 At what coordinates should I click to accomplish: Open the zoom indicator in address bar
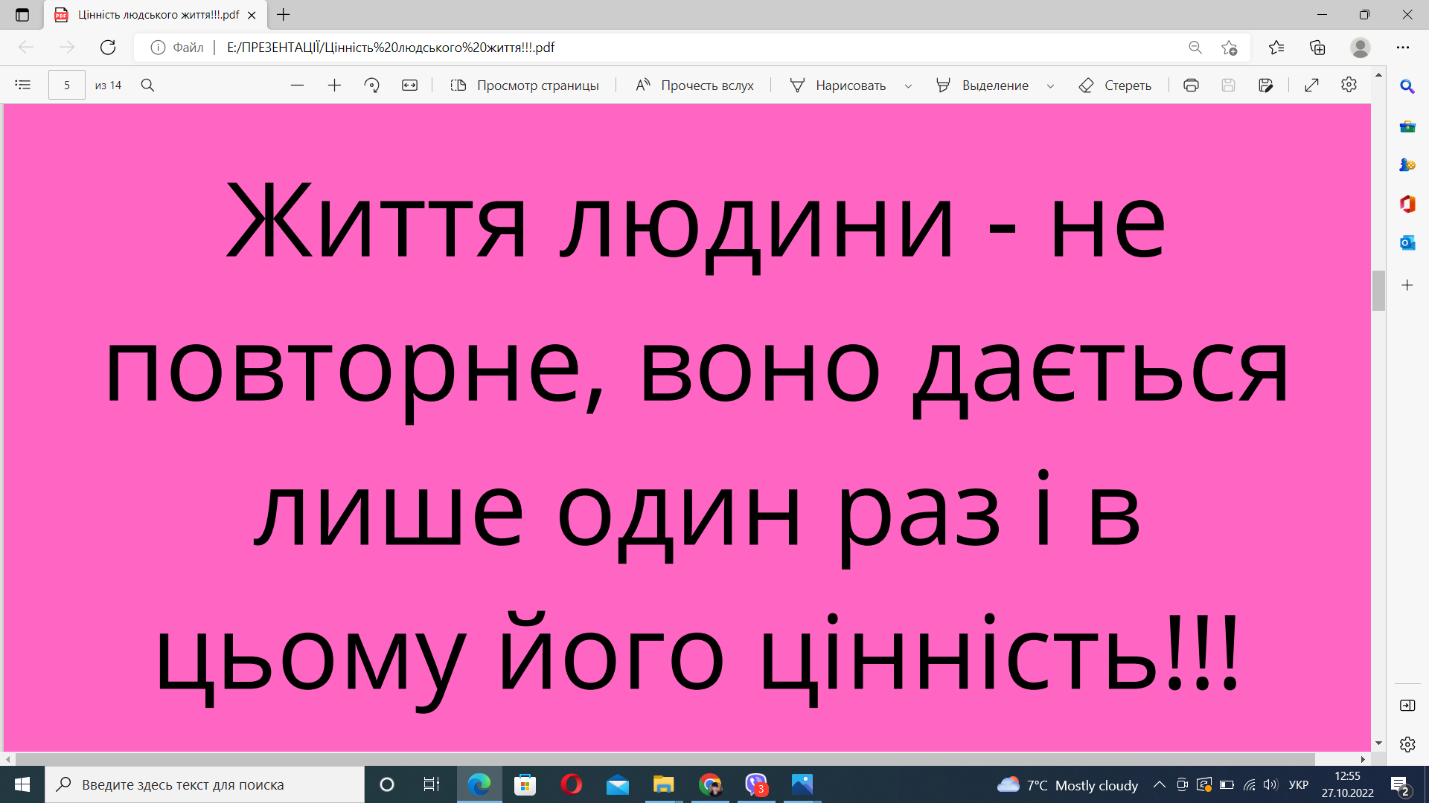click(x=1195, y=48)
